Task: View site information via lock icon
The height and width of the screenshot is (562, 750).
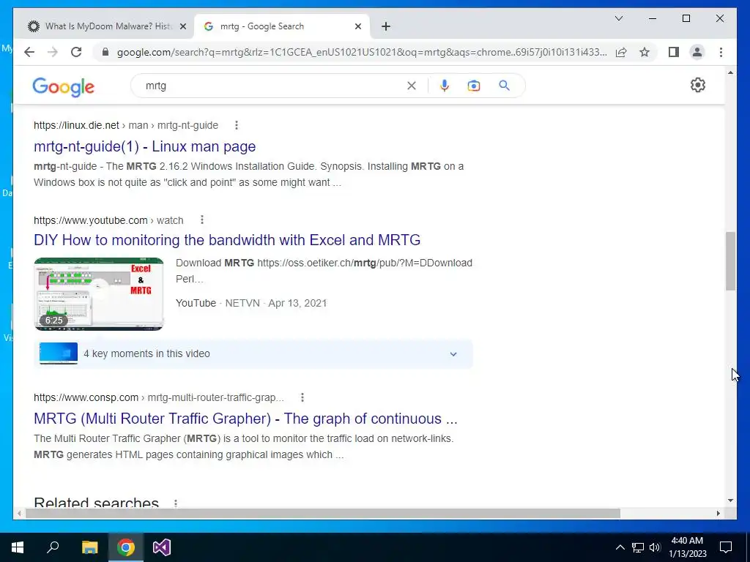Action: [105, 52]
